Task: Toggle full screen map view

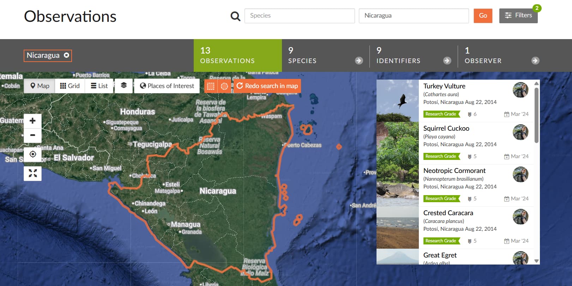Action: point(32,173)
